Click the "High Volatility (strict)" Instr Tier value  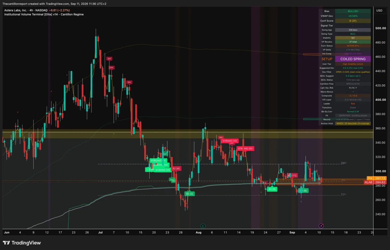(x=353, y=64)
